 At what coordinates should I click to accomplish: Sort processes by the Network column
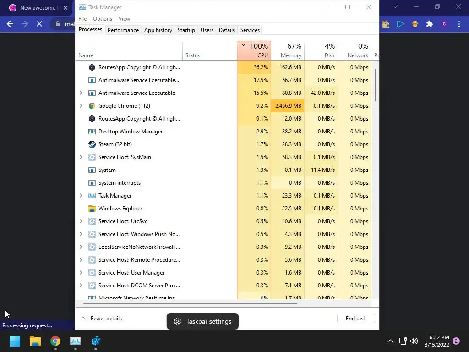coord(354,51)
